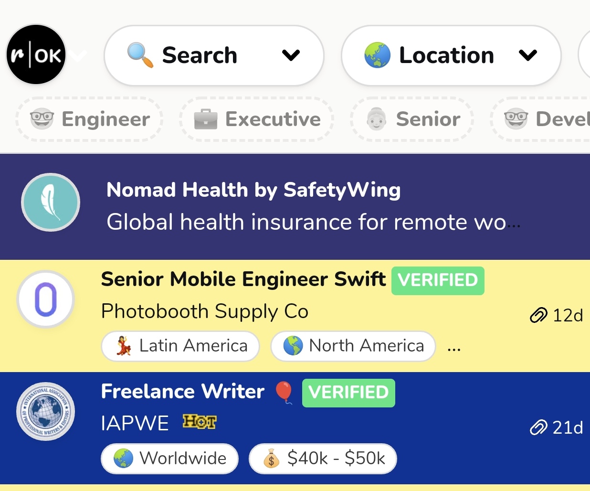Click the globe icon beside Location

tap(377, 55)
